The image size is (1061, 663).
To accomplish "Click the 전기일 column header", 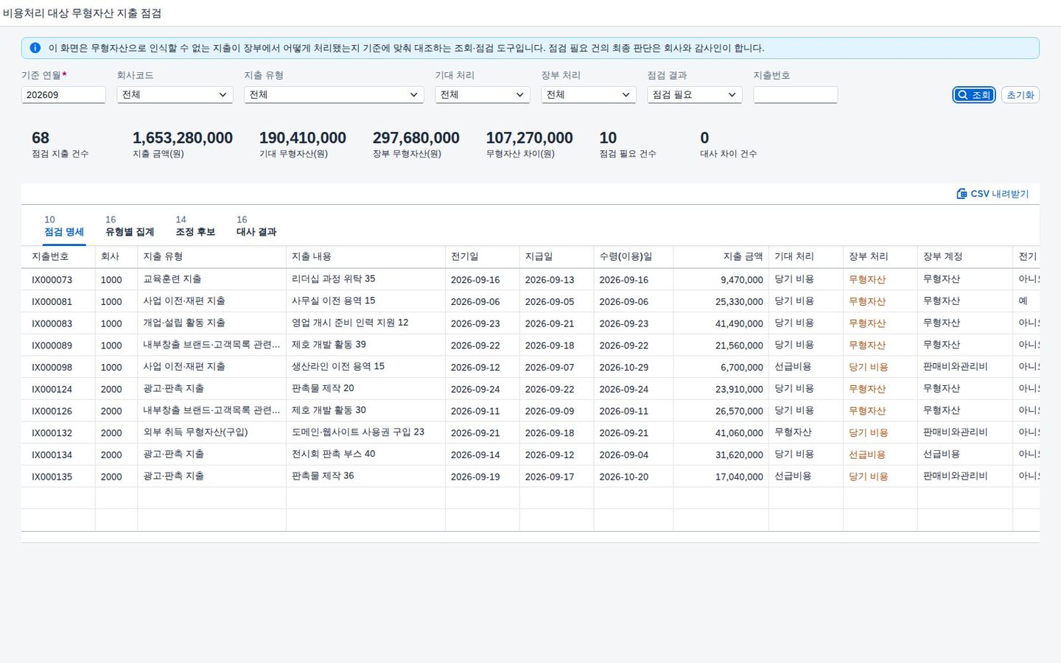I will 483,256.
